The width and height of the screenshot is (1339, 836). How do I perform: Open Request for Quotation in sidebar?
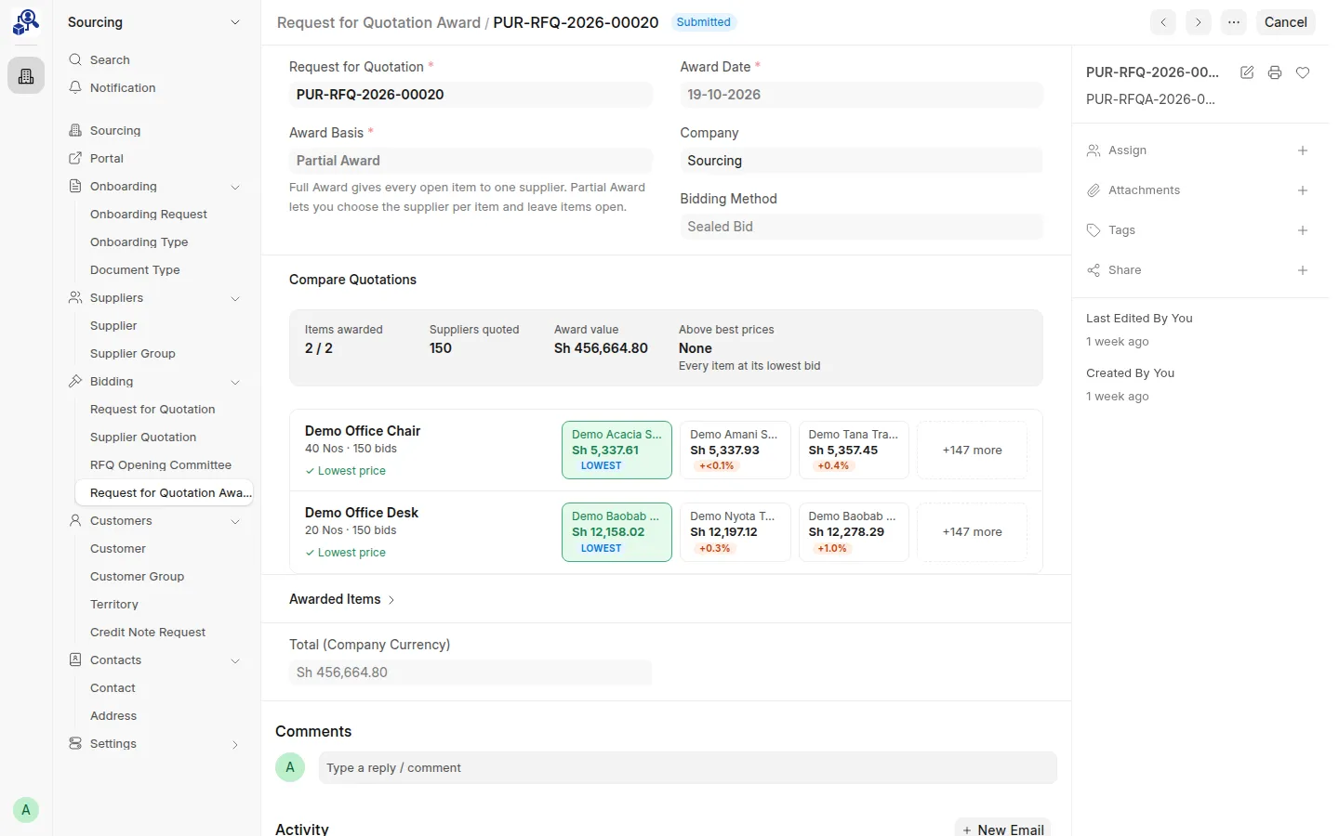point(152,409)
